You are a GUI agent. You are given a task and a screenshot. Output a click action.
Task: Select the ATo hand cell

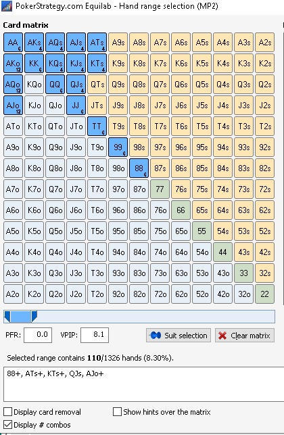point(13,127)
